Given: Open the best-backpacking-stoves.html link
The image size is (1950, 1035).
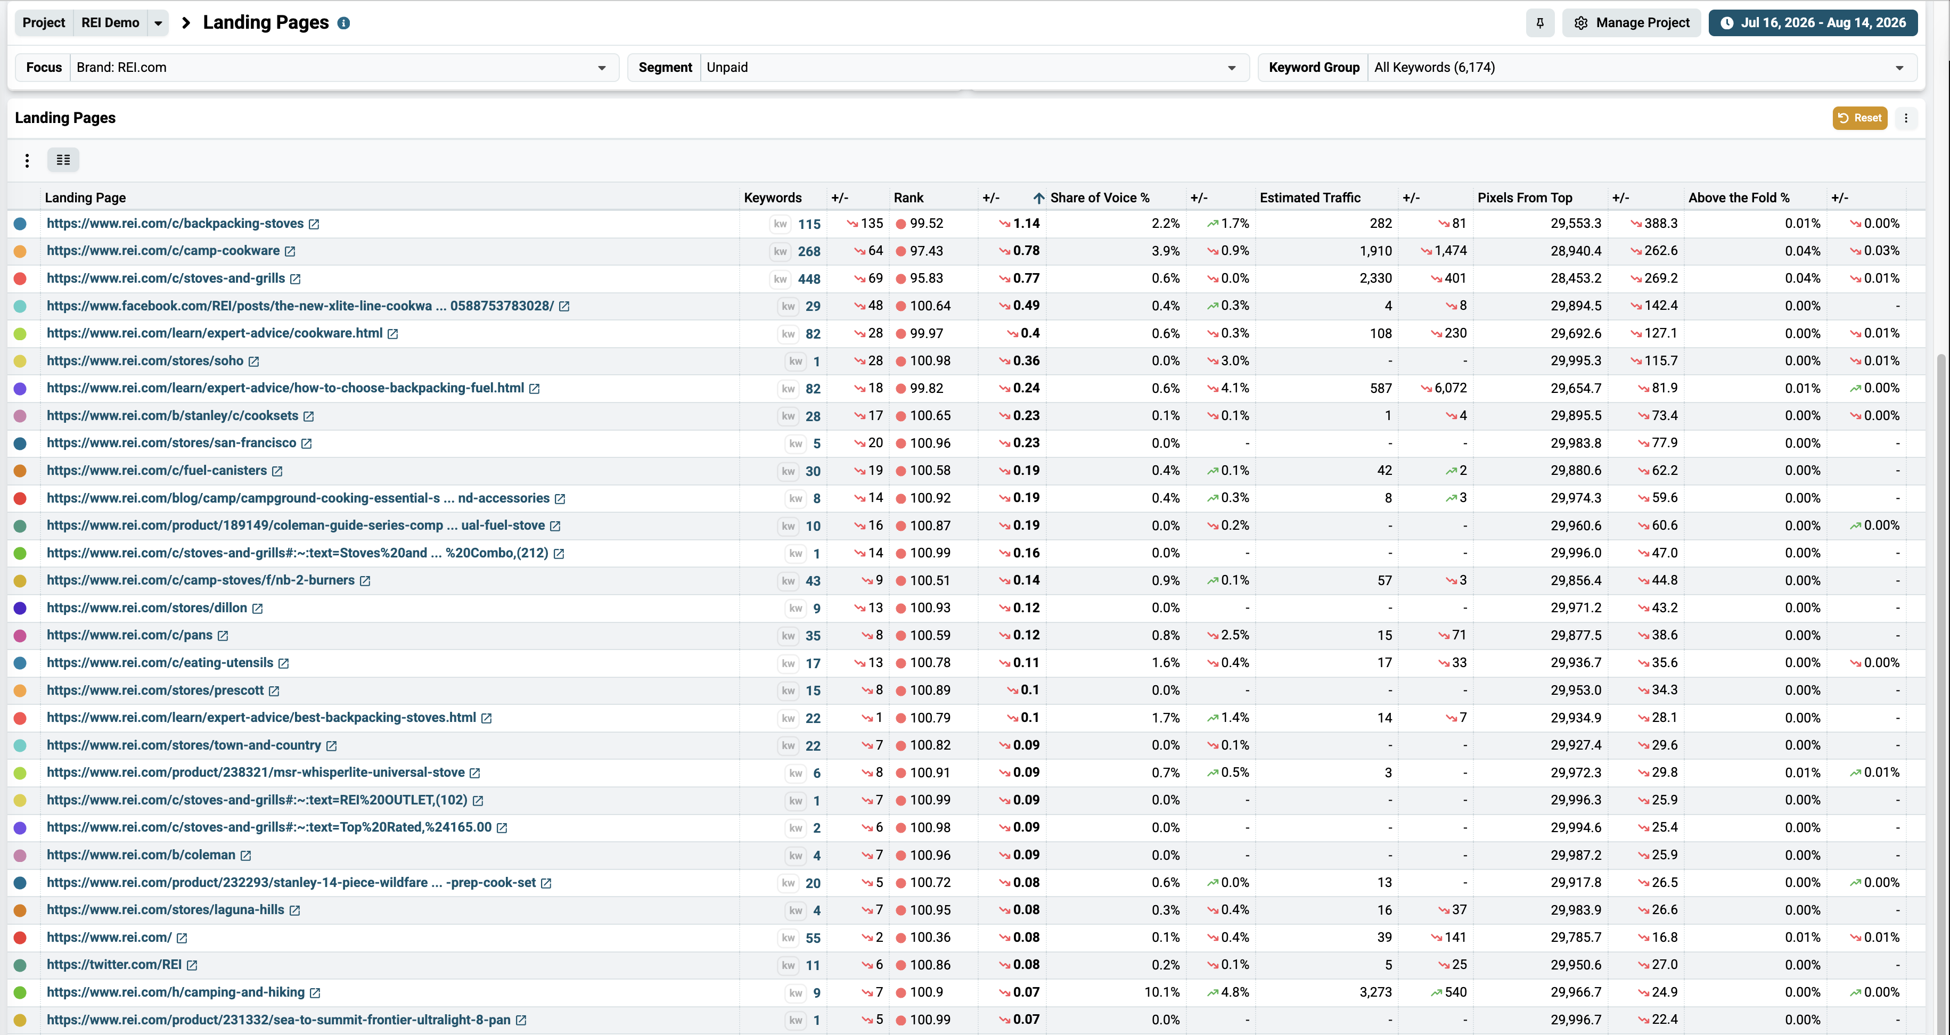Looking at the screenshot, I should pos(261,717).
